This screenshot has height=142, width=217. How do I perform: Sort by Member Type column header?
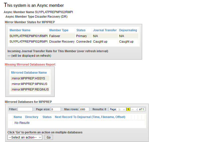(59, 30)
